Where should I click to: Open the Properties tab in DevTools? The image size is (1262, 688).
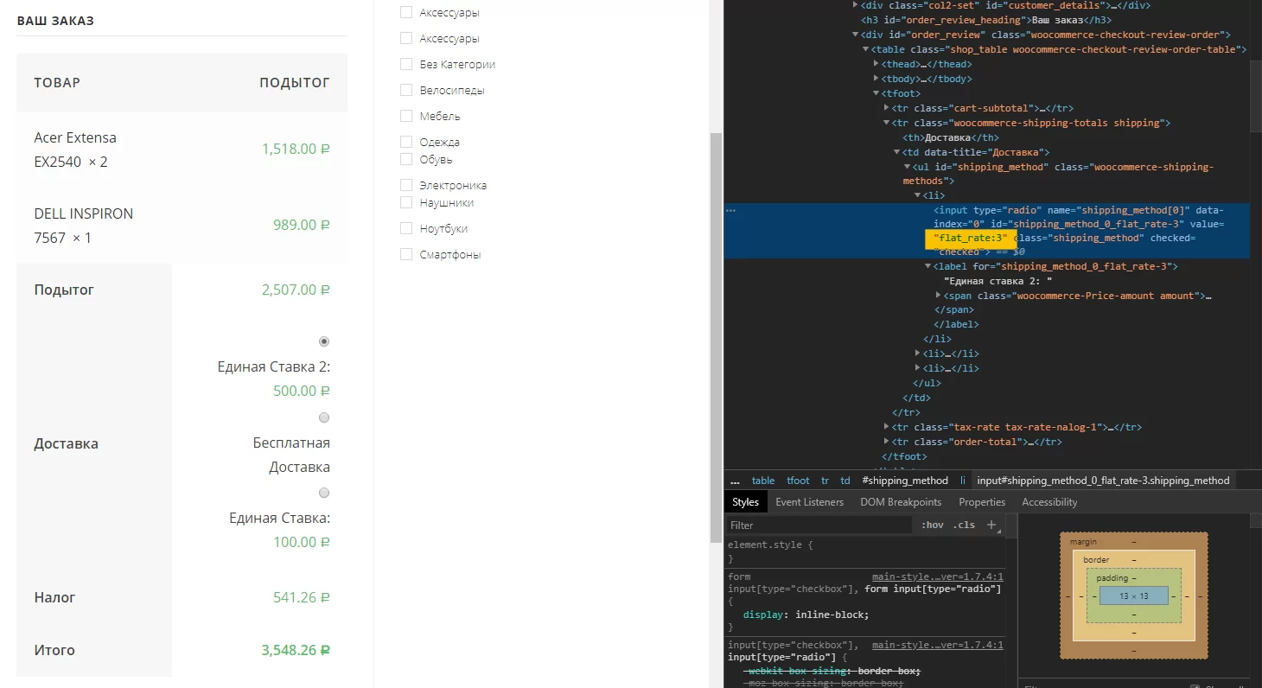(x=982, y=502)
